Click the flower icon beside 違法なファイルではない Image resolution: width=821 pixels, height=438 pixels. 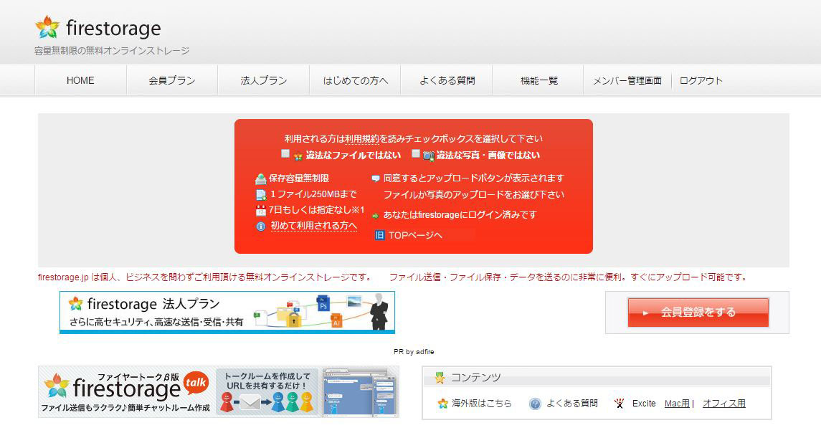298,156
